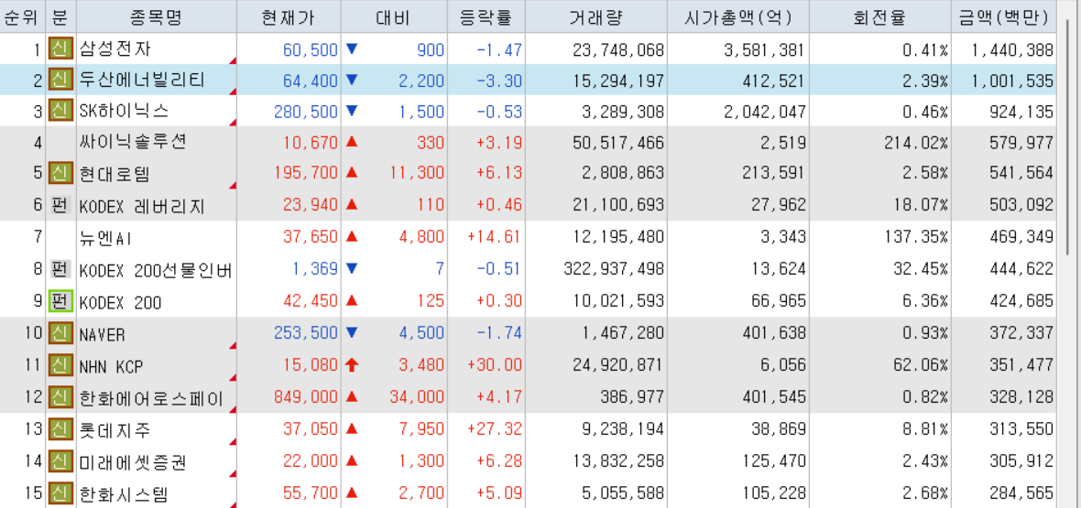Viewport: 1081px width, 508px height.
Task: Select the NHN KCP stock name
Action: coord(111,367)
